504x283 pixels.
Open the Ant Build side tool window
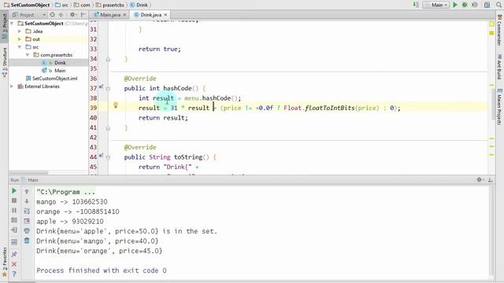(499, 67)
